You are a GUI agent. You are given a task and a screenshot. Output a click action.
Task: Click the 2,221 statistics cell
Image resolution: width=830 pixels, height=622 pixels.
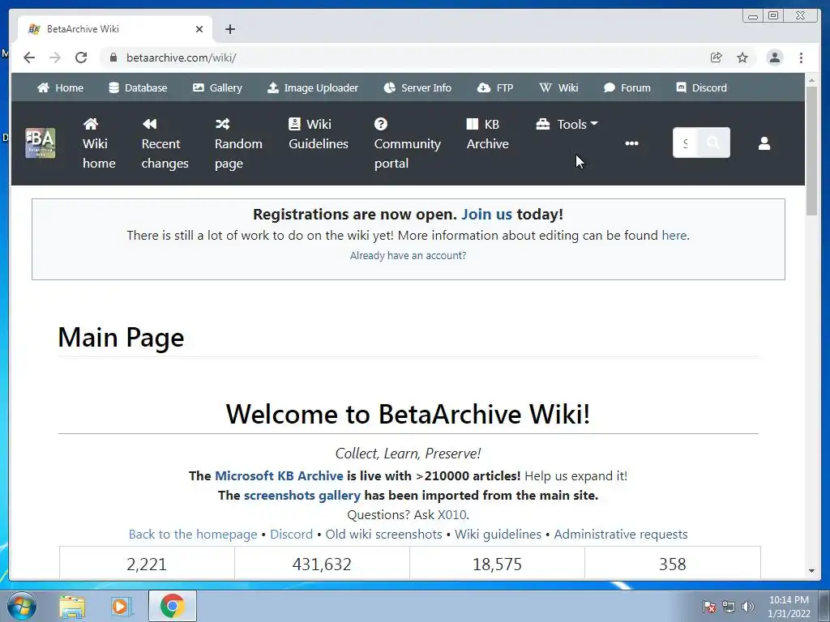point(147,564)
